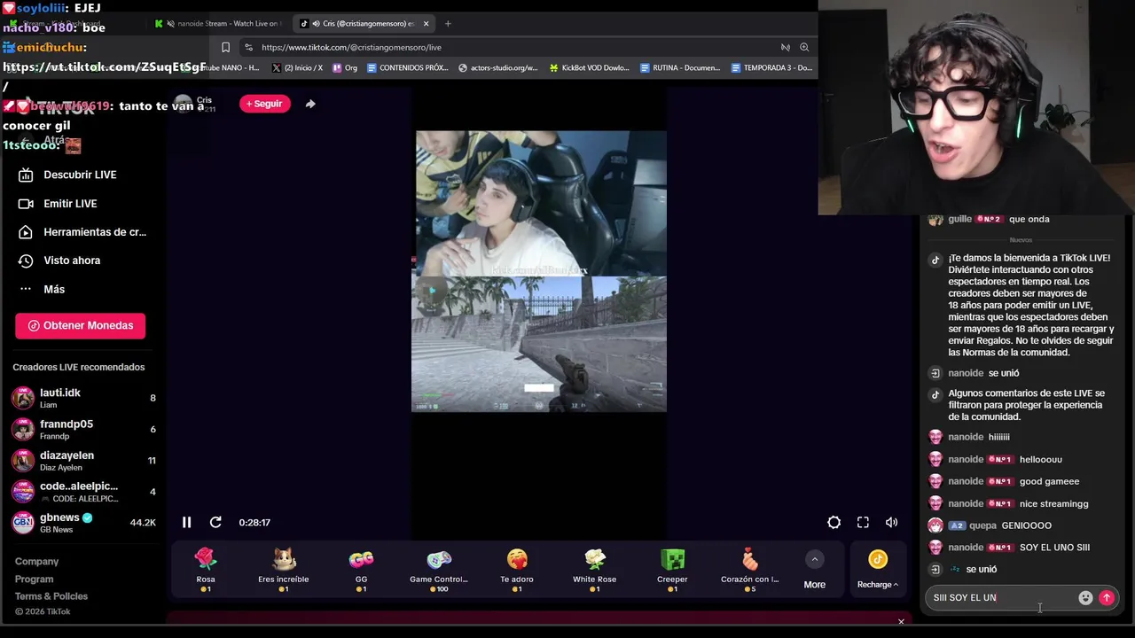
Task: Open the TEMPORADA 3 document bookmark
Action: click(x=771, y=67)
